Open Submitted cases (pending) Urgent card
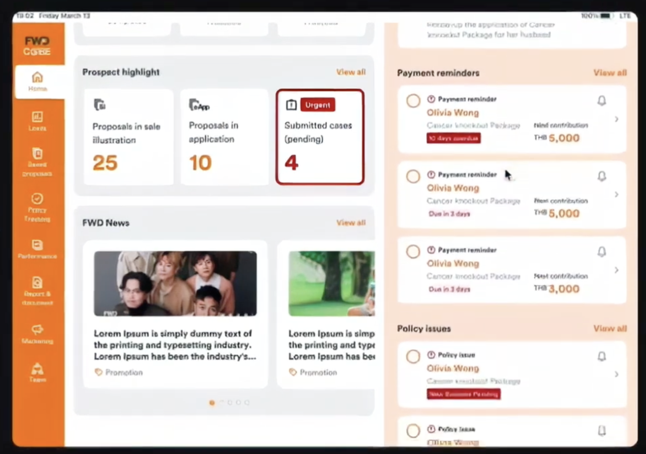The image size is (646, 454). 320,137
